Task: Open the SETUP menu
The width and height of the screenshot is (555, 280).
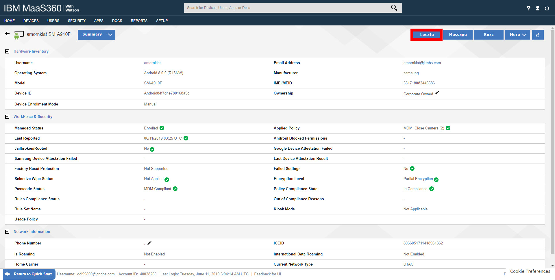Action: 162,21
